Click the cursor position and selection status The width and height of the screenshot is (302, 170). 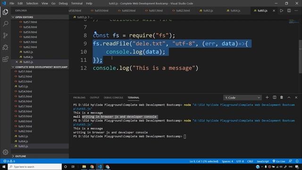pyautogui.click(x=204, y=161)
